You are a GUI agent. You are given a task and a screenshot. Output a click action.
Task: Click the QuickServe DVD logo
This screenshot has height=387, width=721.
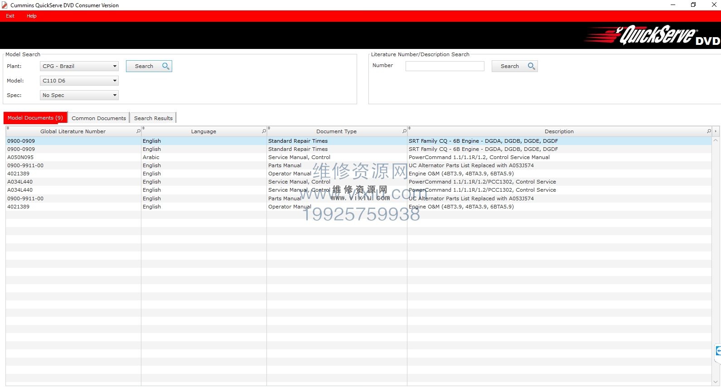click(652, 35)
